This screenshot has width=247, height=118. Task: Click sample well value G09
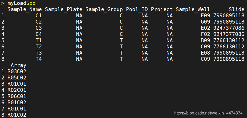coord(205,22)
